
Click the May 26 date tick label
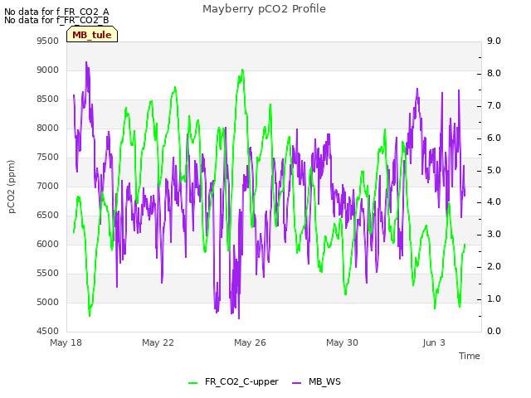(x=250, y=342)
